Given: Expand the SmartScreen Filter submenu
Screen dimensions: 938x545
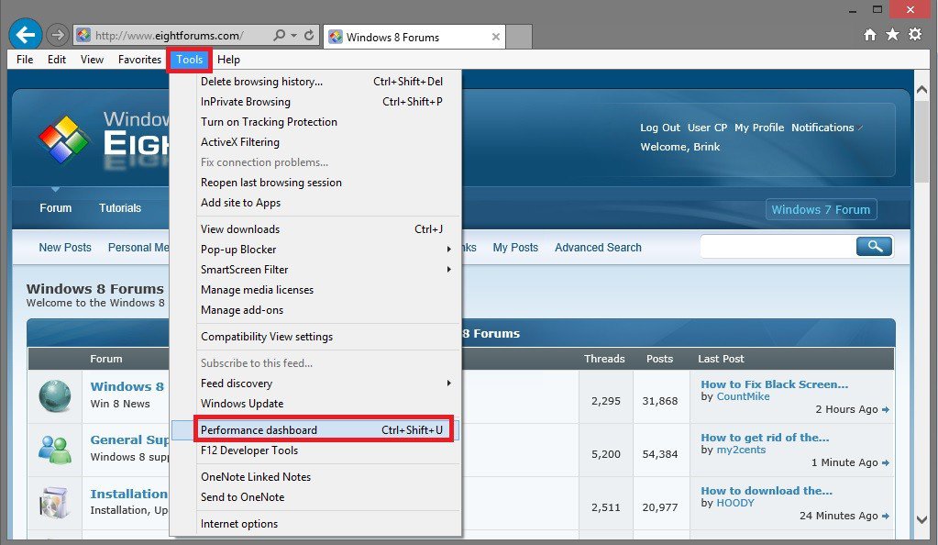Looking at the screenshot, I should (x=448, y=270).
